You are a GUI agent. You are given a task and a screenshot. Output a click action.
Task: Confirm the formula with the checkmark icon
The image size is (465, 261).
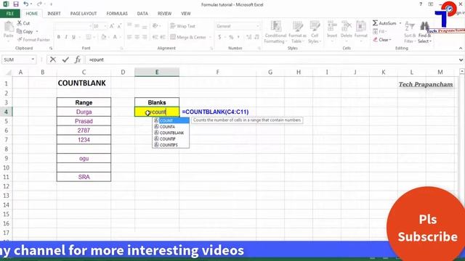click(x=65, y=59)
